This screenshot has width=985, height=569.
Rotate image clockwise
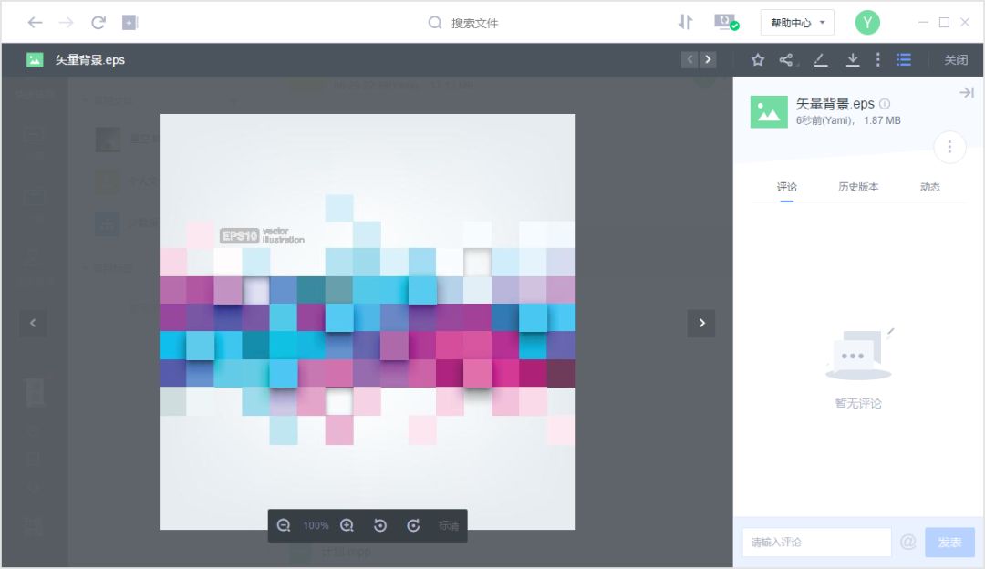point(413,525)
